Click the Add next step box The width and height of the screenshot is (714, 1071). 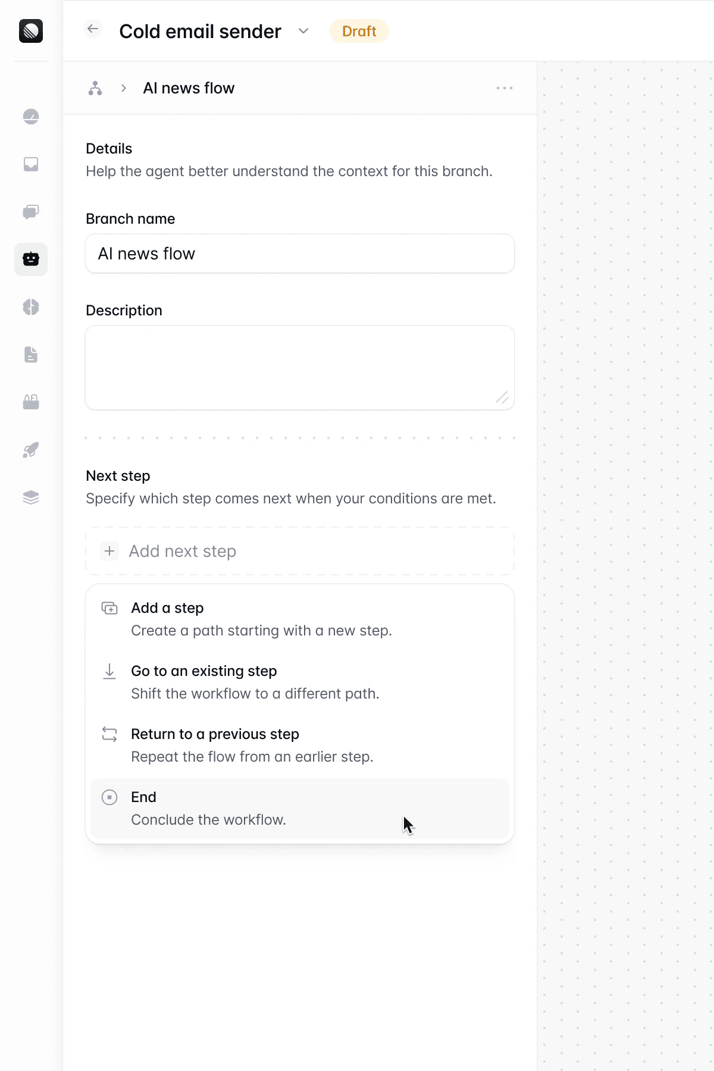pyautogui.click(x=300, y=551)
